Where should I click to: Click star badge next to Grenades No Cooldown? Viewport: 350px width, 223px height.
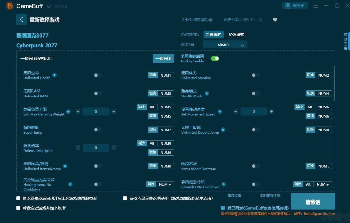[224, 184]
